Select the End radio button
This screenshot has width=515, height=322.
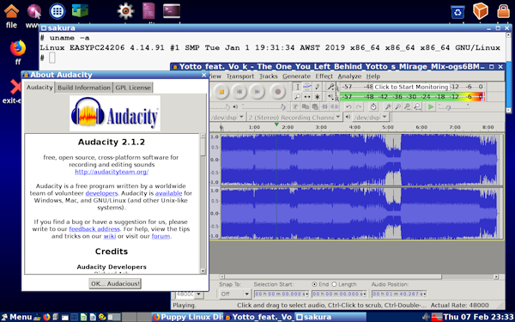click(315, 284)
